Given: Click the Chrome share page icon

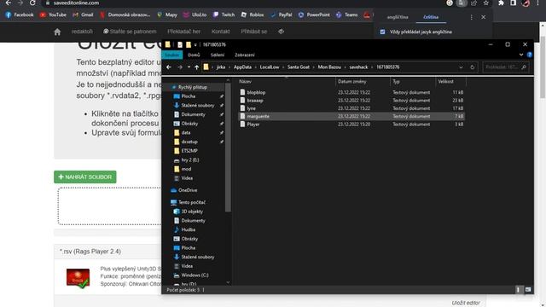Looking at the screenshot, I should tap(474, 3).
